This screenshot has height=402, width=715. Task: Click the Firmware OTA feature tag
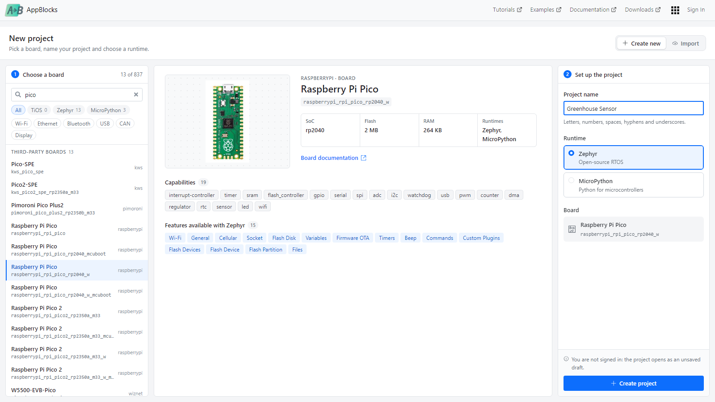coord(353,238)
